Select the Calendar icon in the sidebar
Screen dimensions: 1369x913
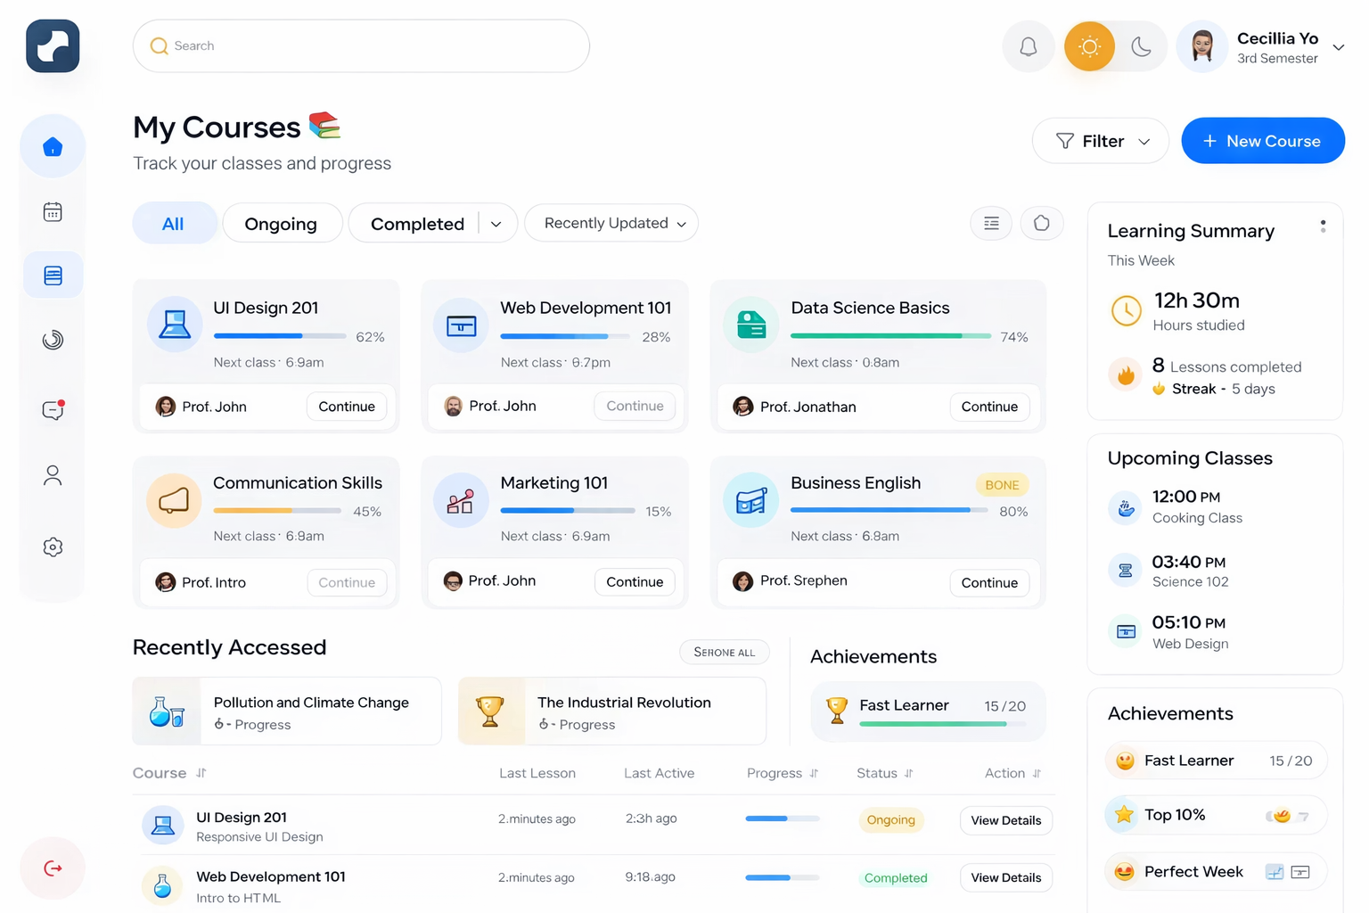53,211
